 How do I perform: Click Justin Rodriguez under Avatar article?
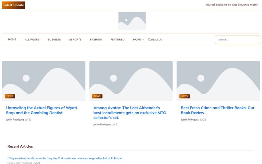102,125
